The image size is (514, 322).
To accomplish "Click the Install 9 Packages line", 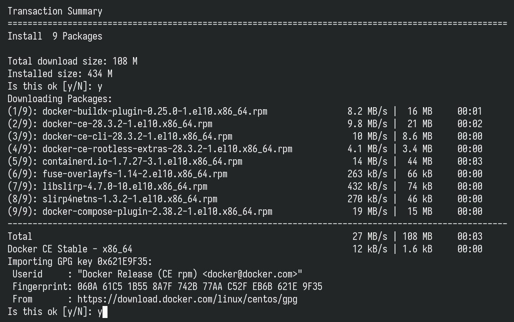I will click(x=55, y=36).
